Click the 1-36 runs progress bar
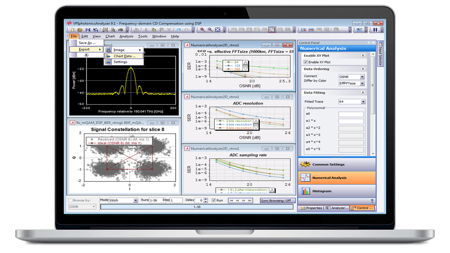This screenshot has width=450, height=253. pos(197,207)
